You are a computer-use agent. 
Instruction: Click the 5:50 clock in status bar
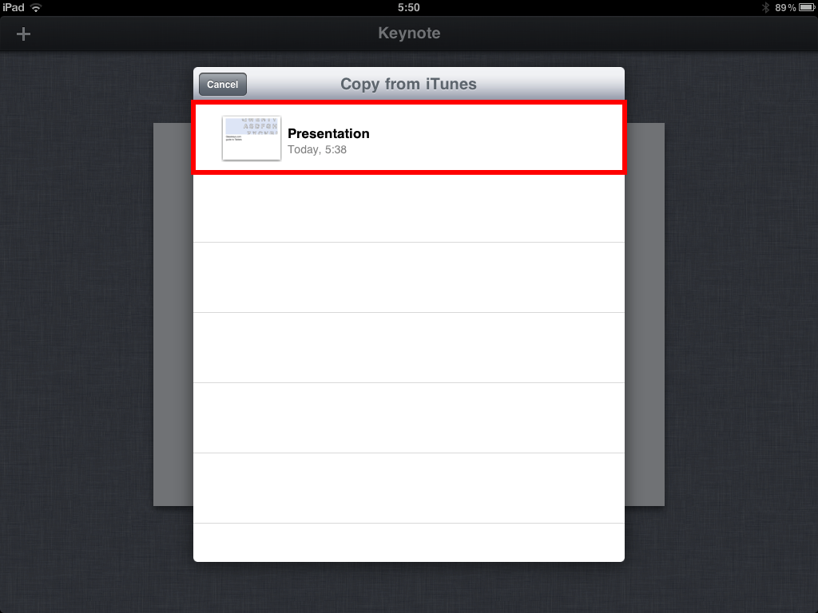click(x=408, y=7)
